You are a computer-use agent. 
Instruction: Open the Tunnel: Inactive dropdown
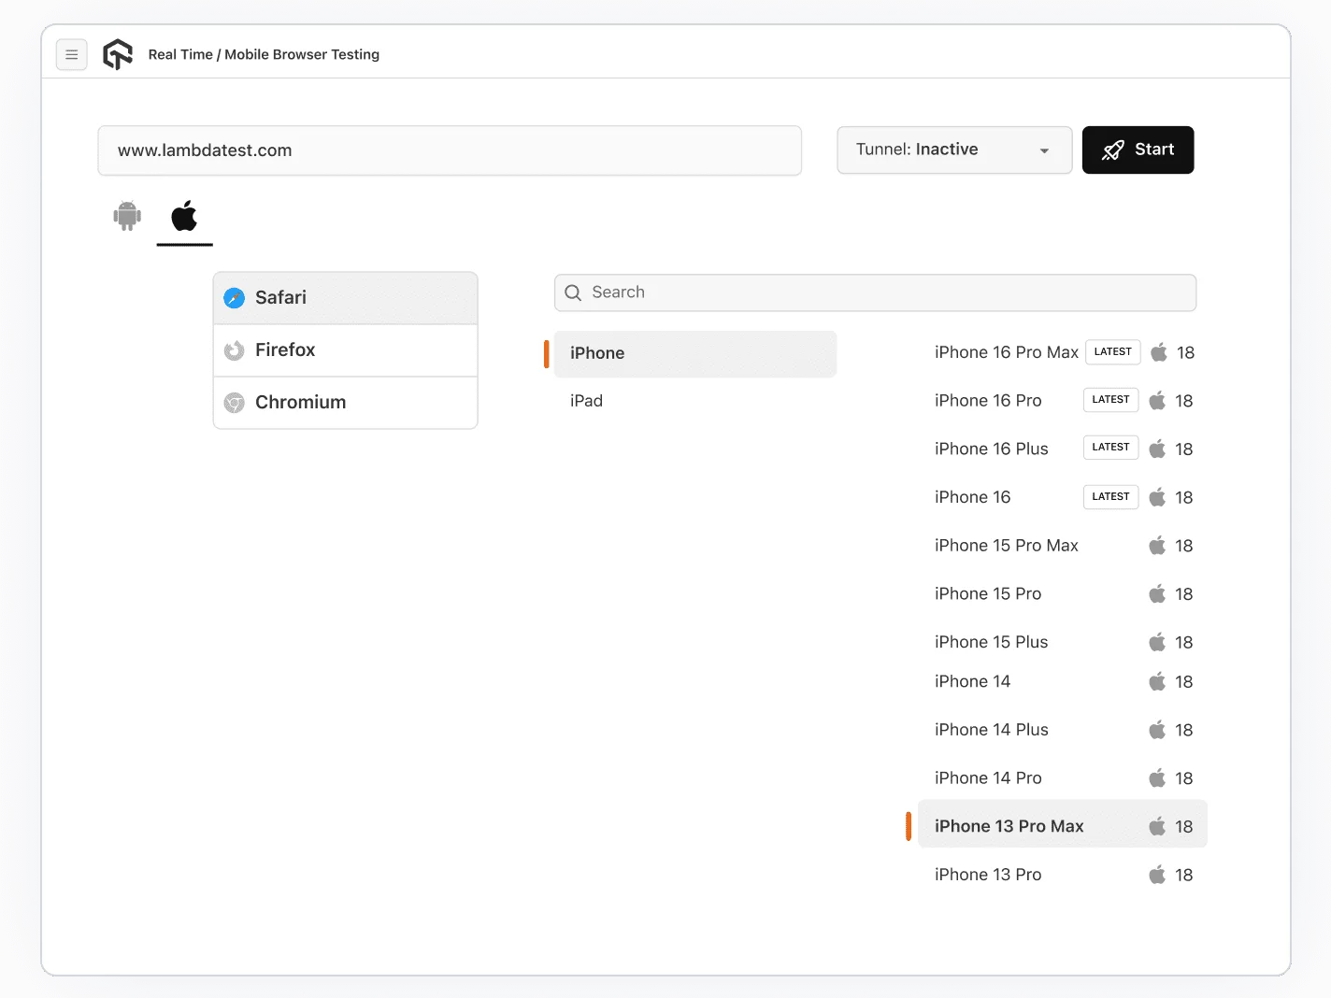(x=954, y=150)
